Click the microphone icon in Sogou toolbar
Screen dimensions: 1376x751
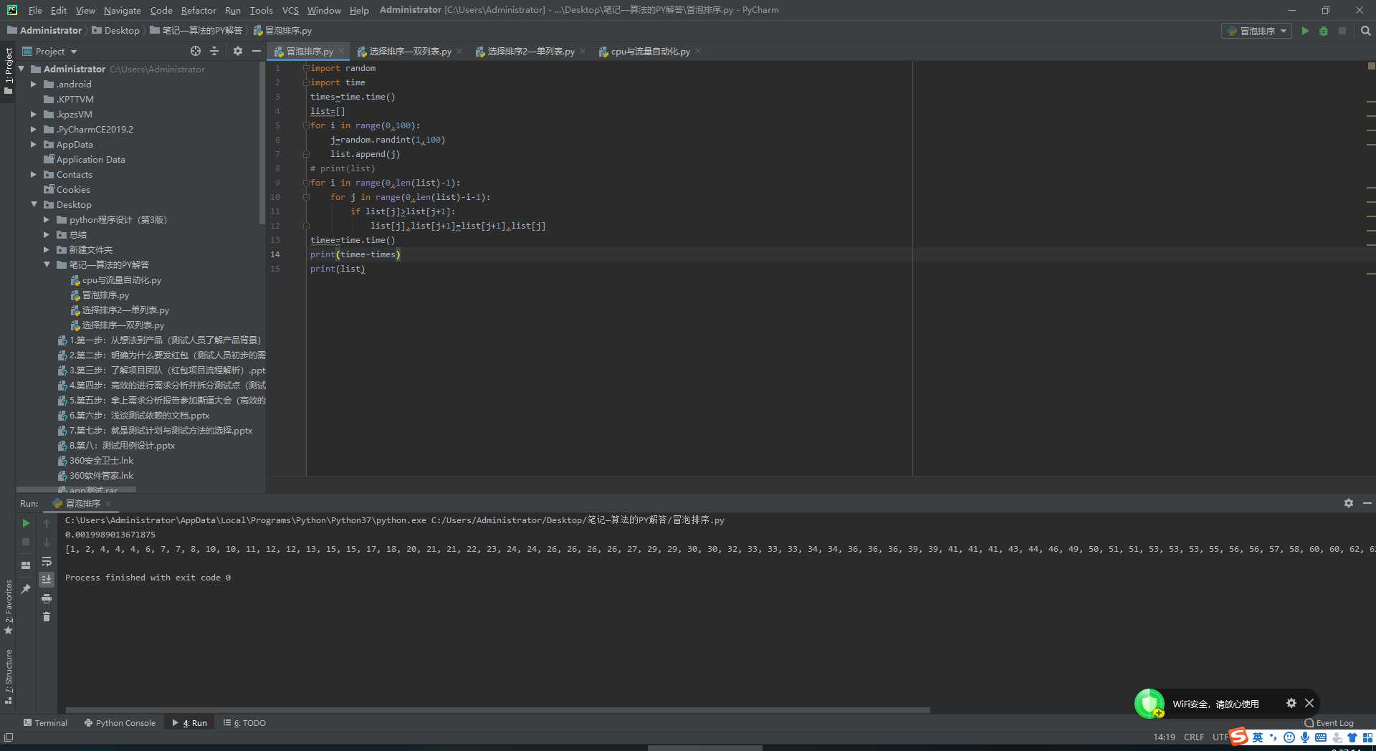(1304, 737)
